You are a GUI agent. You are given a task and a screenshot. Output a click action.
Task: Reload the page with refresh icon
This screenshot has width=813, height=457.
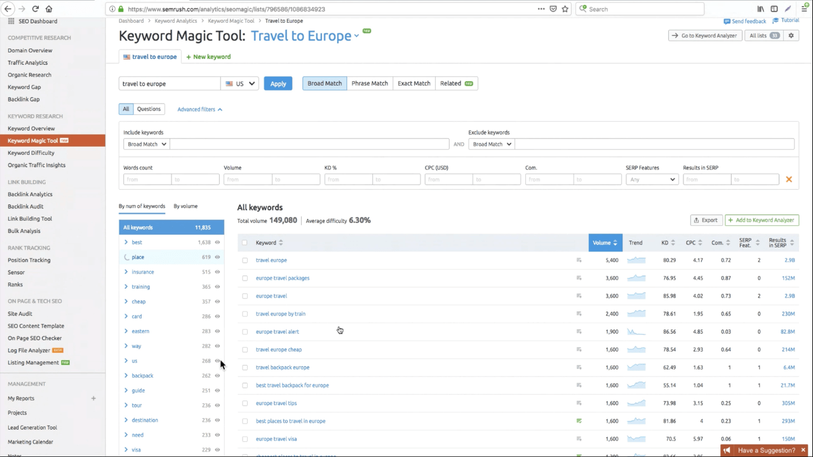(35, 9)
